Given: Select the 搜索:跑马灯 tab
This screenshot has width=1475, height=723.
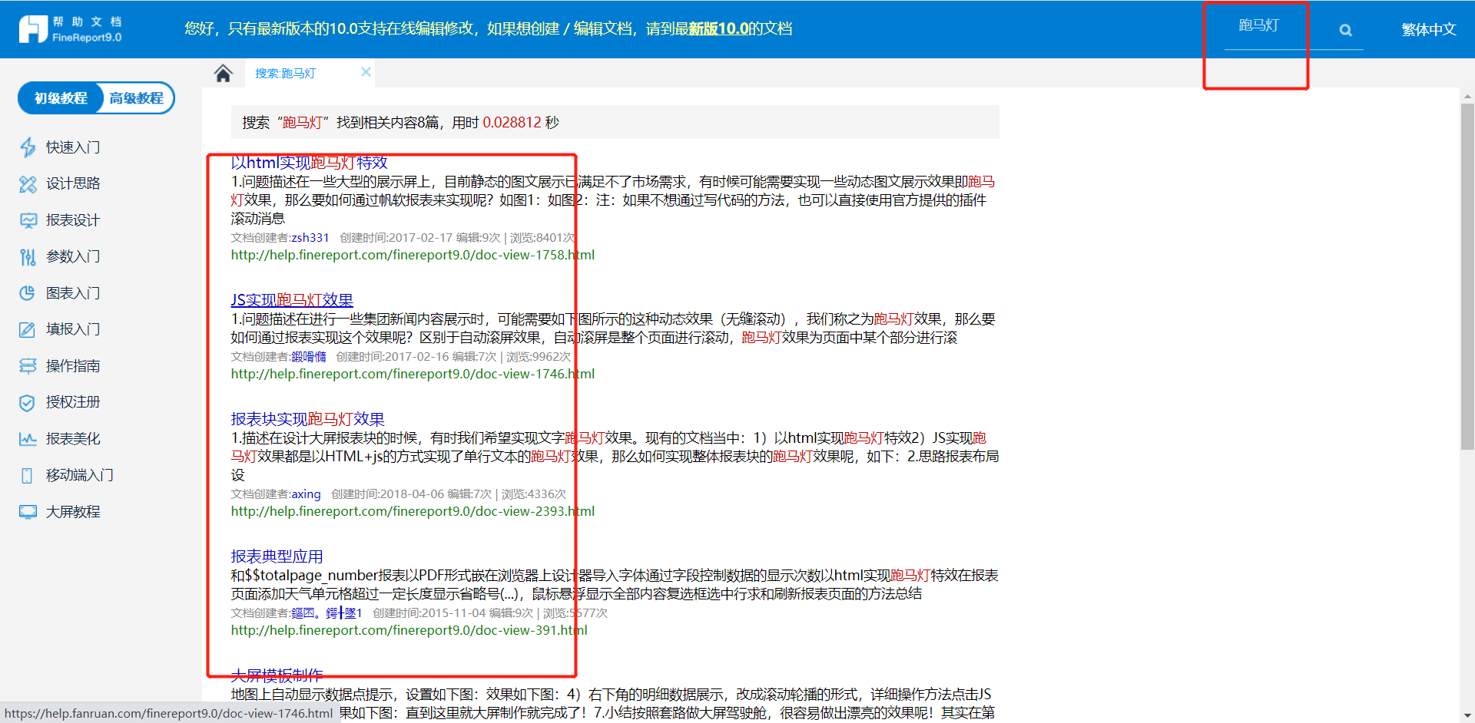Looking at the screenshot, I should point(286,73).
